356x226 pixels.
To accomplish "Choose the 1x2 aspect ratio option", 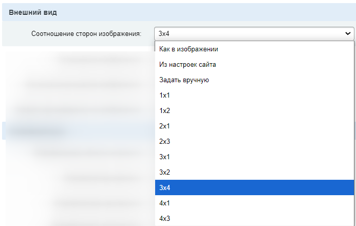I will coord(164,111).
